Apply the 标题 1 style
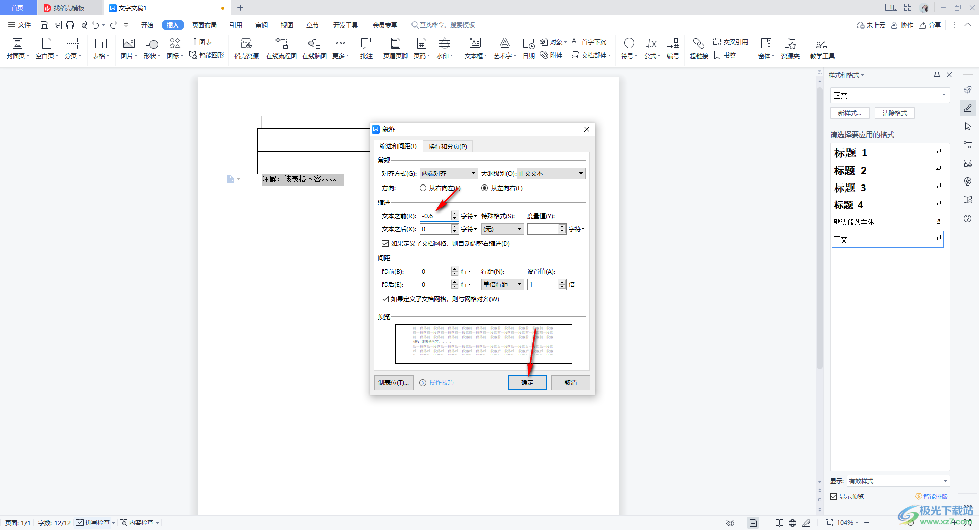 (887, 153)
